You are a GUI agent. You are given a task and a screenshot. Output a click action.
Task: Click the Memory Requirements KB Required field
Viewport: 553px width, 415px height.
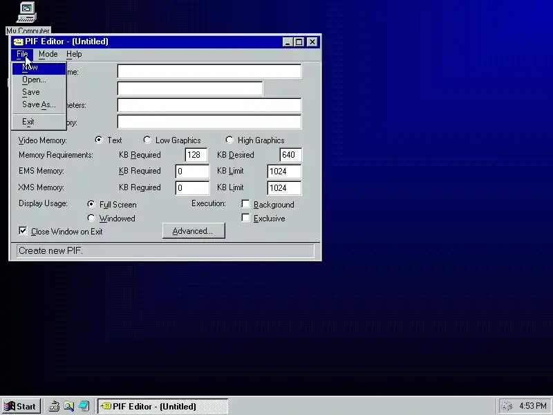tap(196, 155)
